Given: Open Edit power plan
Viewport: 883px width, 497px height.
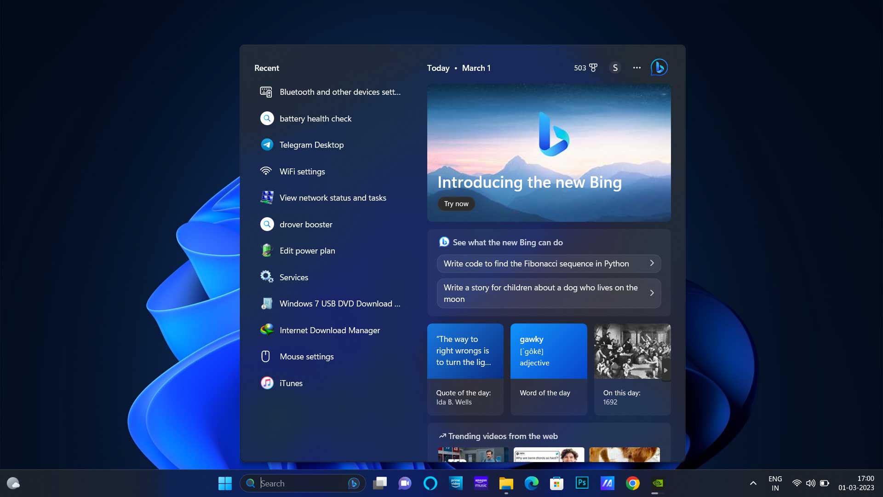Looking at the screenshot, I should click(x=331, y=251).
